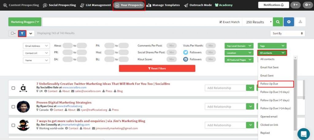314x140 pixels.
Task: Open Social Prospecting section
Action: click(59, 5)
